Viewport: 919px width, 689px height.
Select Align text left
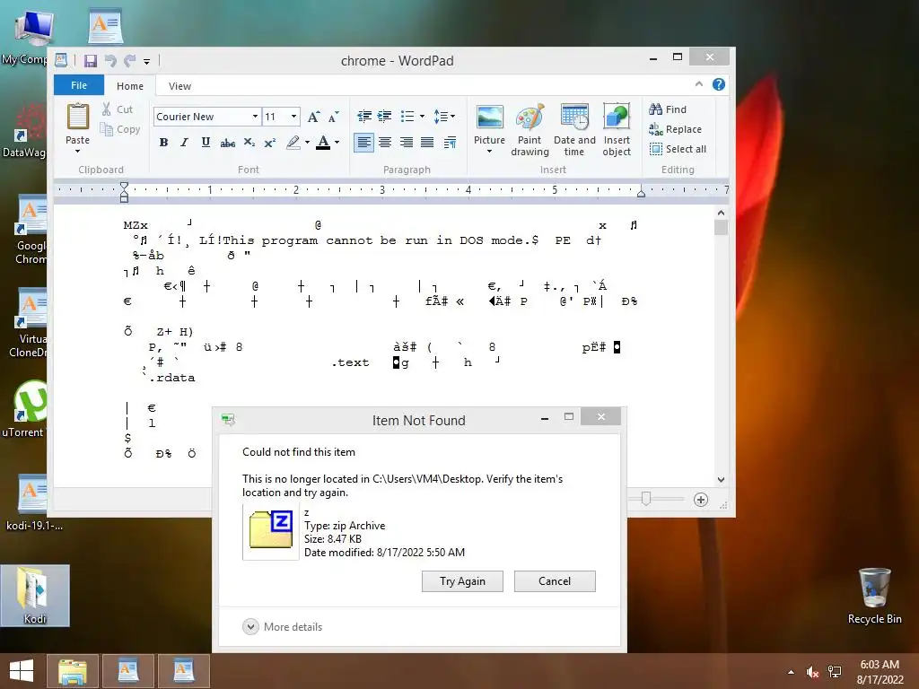(x=364, y=143)
